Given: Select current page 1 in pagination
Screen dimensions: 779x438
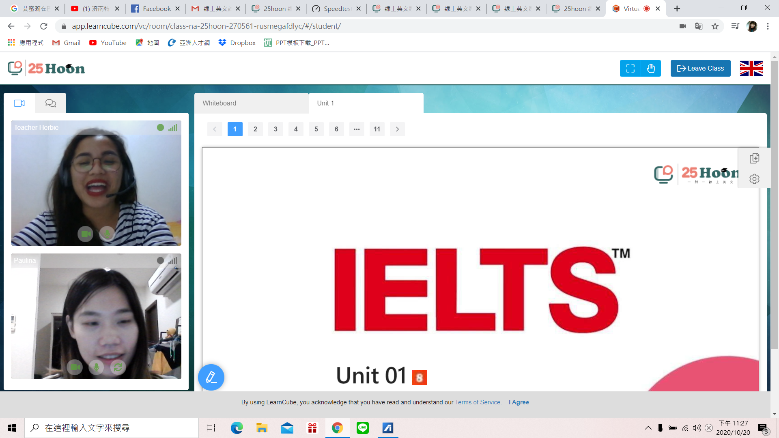Looking at the screenshot, I should 235,129.
